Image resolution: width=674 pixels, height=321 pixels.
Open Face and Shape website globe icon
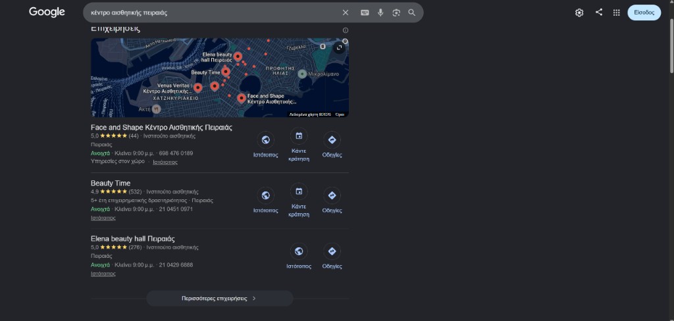point(266,139)
